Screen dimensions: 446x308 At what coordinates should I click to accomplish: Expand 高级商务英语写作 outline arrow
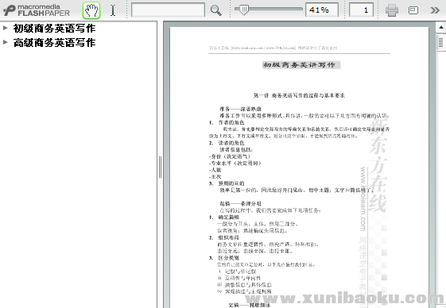point(5,42)
